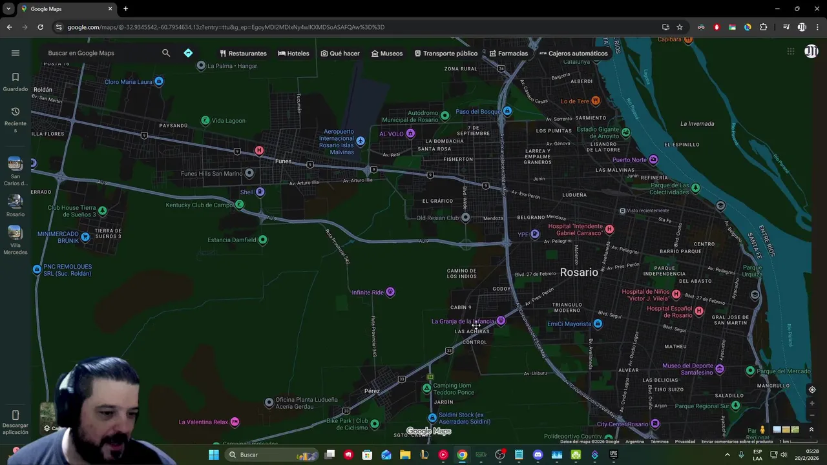Screen dimensions: 827x465
Task: Click the EmiCi Mayorista marker
Action: 598,324
